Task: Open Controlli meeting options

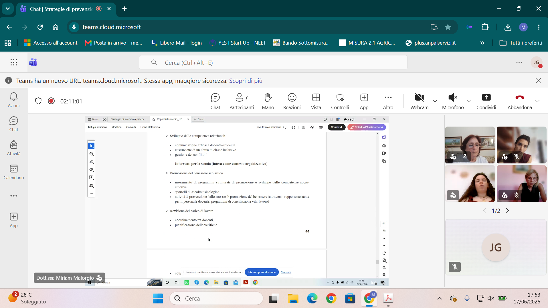Action: (x=340, y=101)
